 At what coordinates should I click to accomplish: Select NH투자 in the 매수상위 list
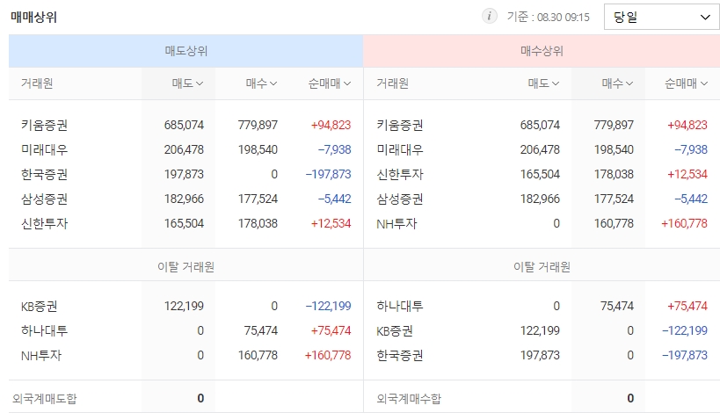click(x=396, y=223)
